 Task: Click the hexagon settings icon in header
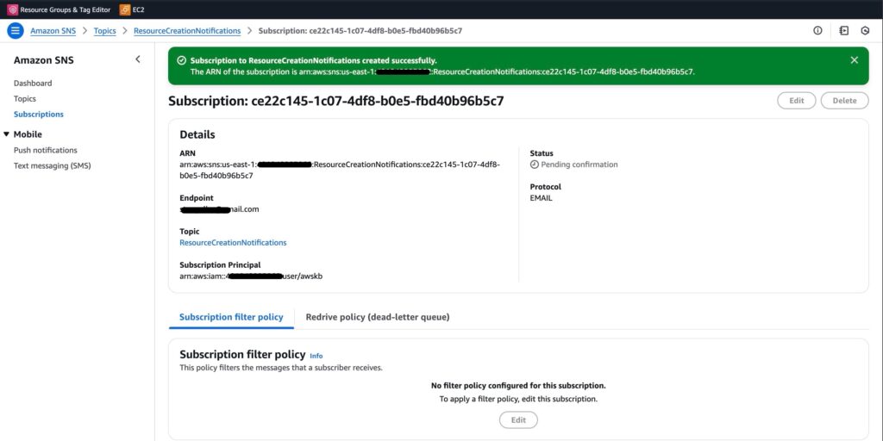(865, 31)
